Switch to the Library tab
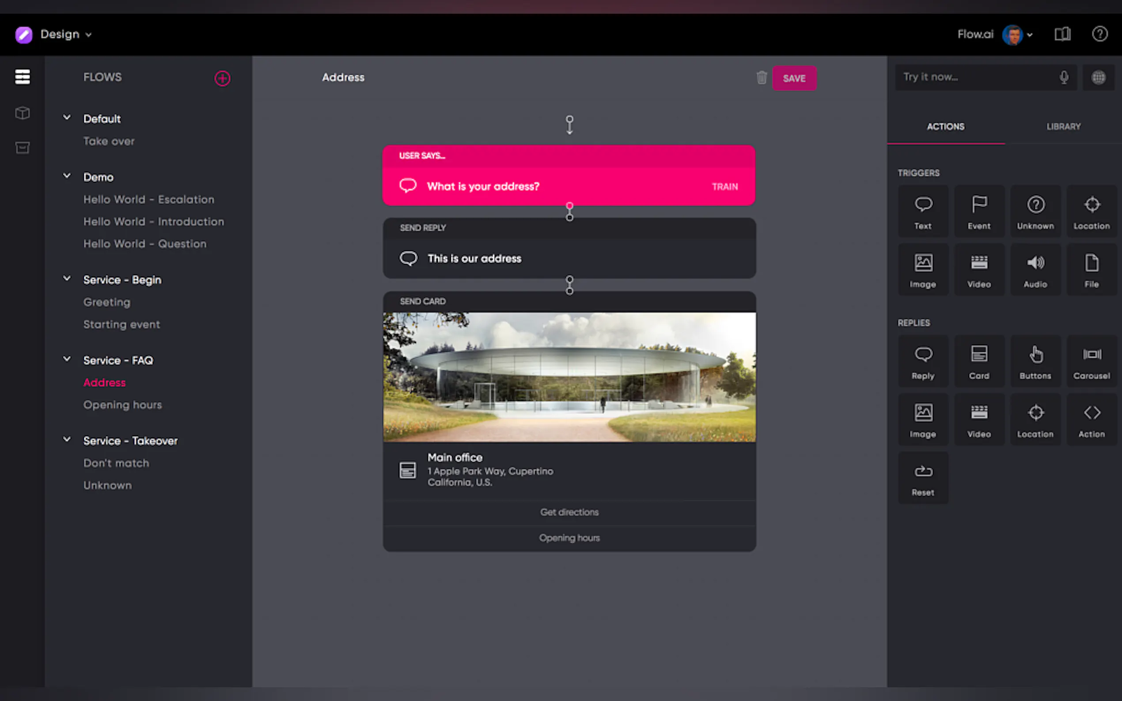1122x701 pixels. tap(1063, 127)
